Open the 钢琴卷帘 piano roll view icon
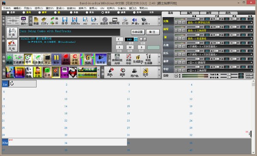The width and height of the screenshot is (257, 156). point(29,72)
